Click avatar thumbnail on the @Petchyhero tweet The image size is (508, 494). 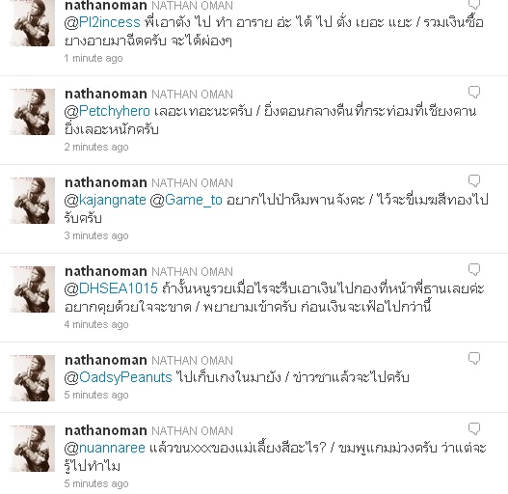click(32, 112)
